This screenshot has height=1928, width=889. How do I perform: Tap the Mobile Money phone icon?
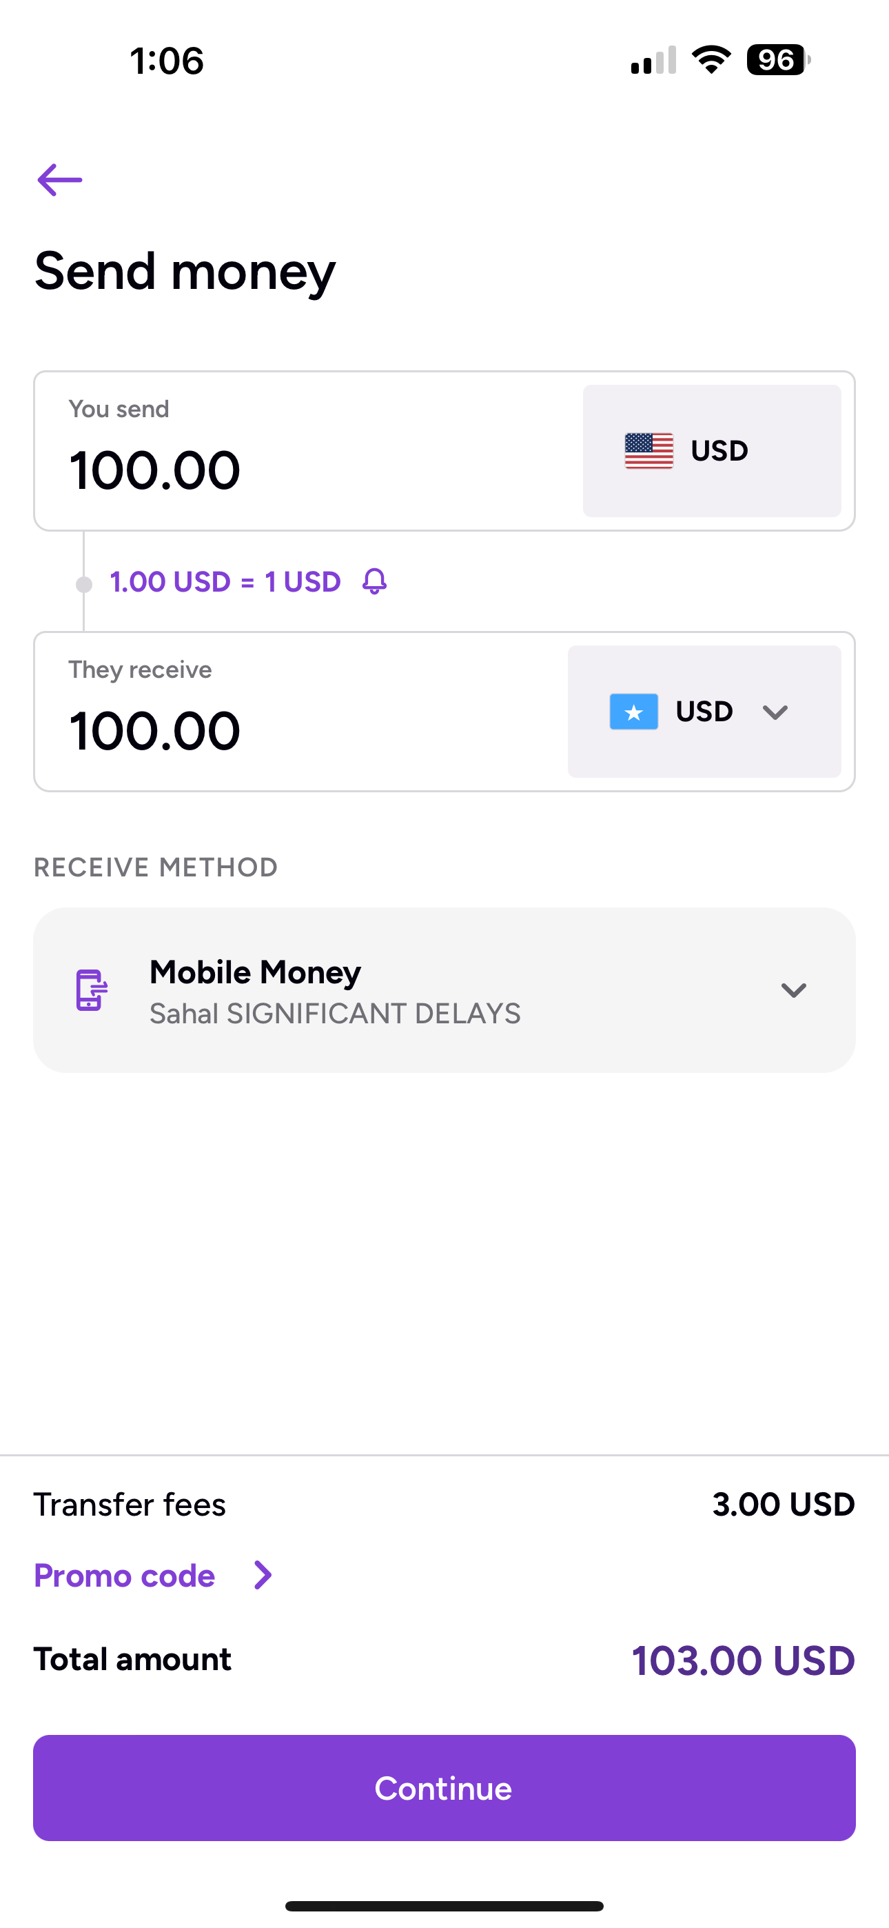point(91,990)
